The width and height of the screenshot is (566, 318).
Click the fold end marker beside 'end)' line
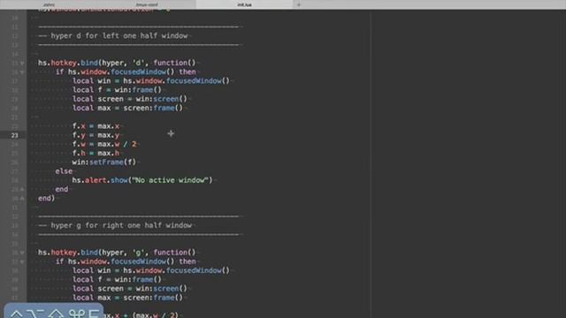[x=22, y=198]
